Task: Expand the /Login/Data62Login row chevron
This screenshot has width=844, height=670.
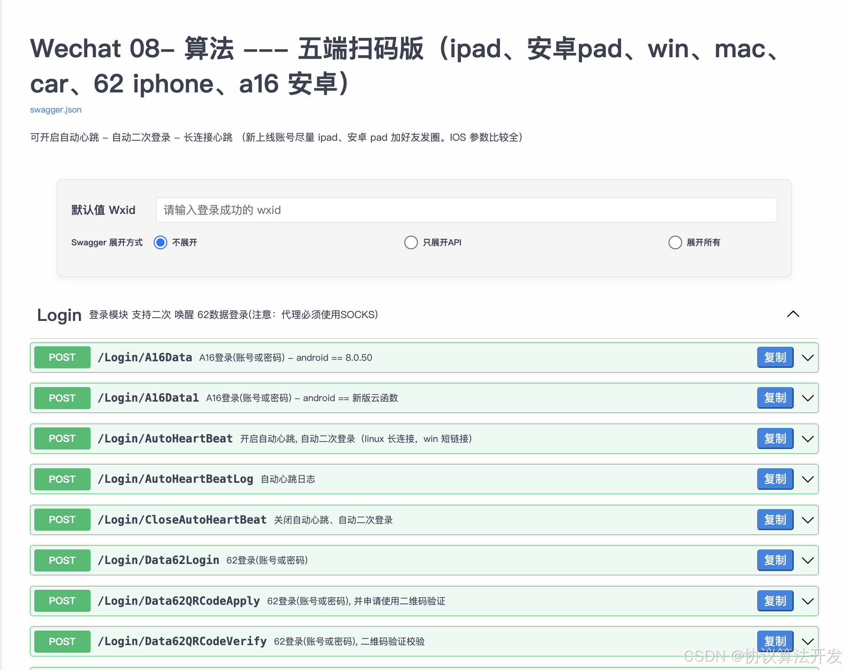Action: [x=807, y=561]
